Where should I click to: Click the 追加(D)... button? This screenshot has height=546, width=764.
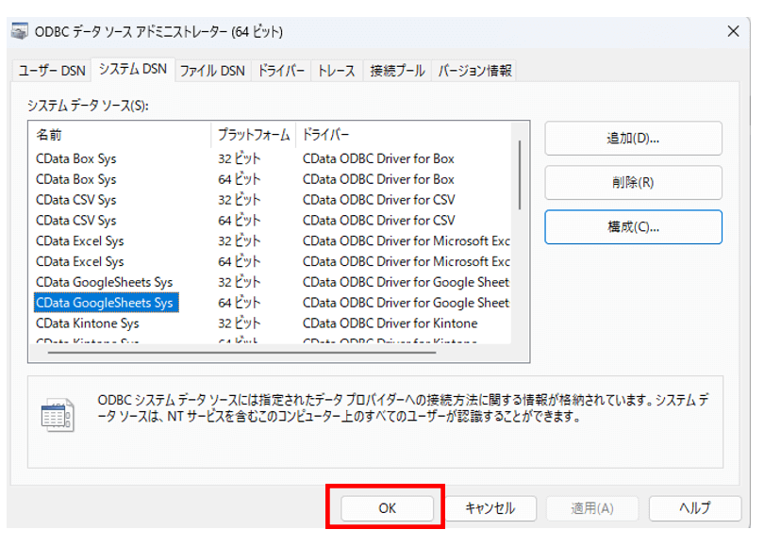(633, 139)
